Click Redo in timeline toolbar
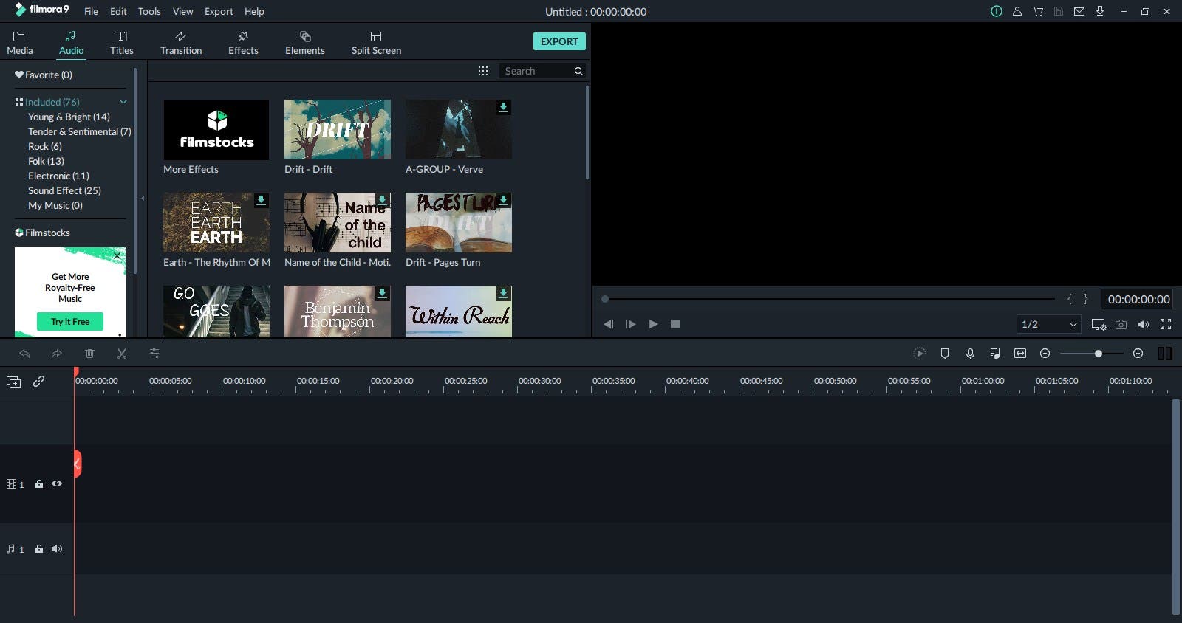The height and width of the screenshot is (623, 1182). click(56, 354)
